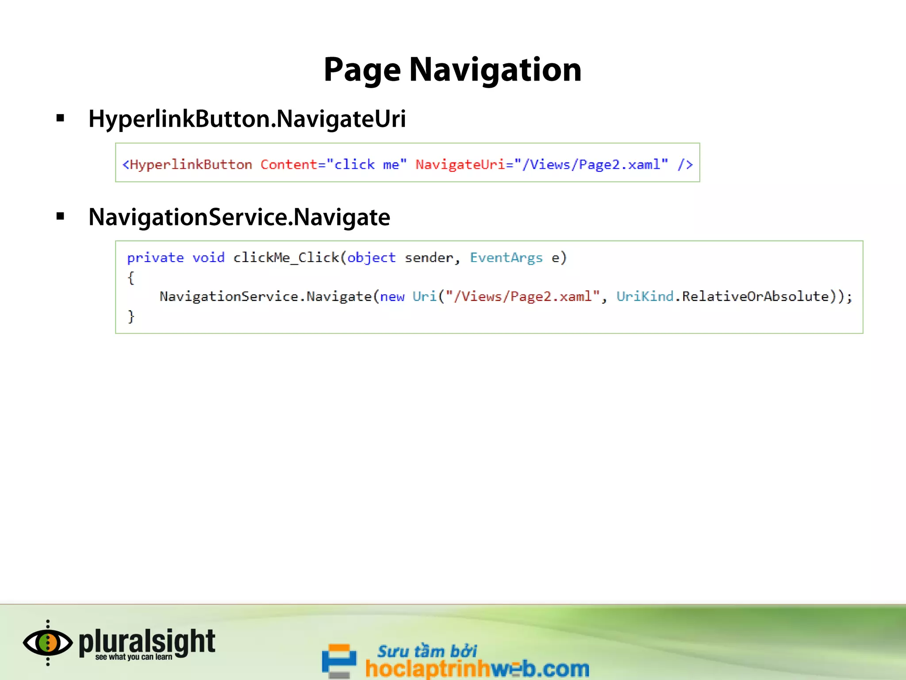Click the HyperlinkButton XAML code snippet box
The image size is (906, 680).
(x=407, y=162)
